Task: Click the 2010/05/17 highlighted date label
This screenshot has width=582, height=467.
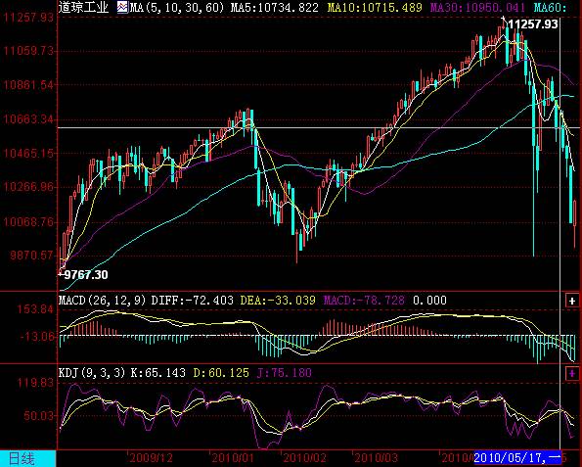Action: (x=517, y=458)
